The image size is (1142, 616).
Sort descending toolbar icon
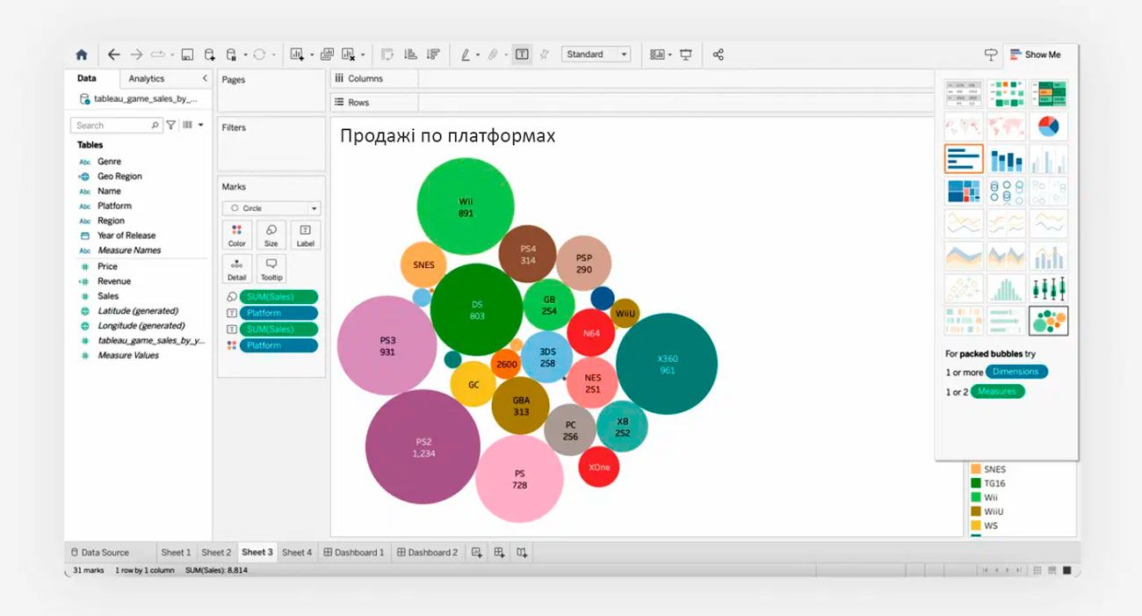(432, 54)
